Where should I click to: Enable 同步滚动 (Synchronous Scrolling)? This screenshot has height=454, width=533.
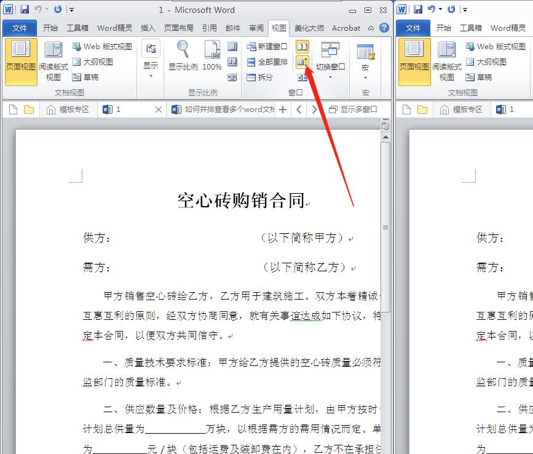(302, 61)
